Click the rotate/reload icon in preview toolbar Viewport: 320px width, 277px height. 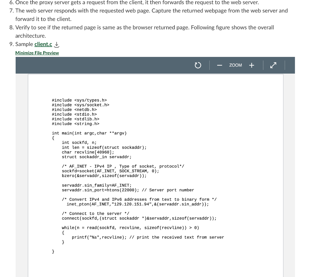coord(198,65)
